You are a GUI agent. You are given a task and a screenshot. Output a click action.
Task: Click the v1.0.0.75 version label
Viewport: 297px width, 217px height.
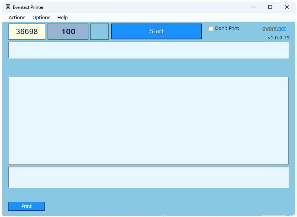pos(279,38)
